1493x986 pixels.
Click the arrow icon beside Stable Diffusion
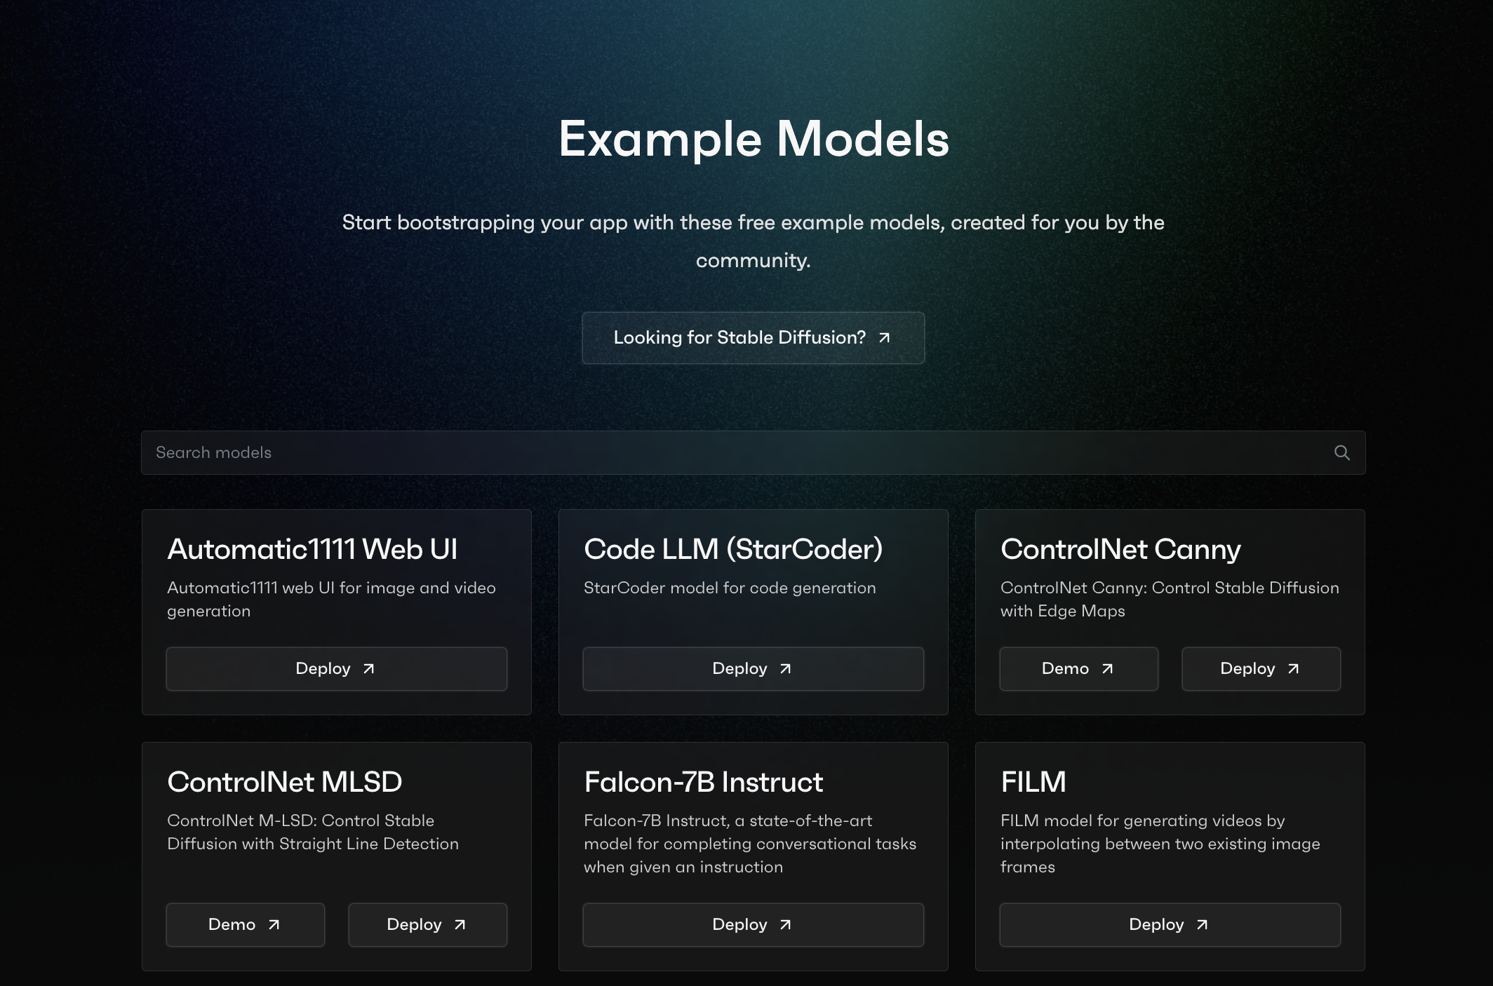tap(885, 338)
